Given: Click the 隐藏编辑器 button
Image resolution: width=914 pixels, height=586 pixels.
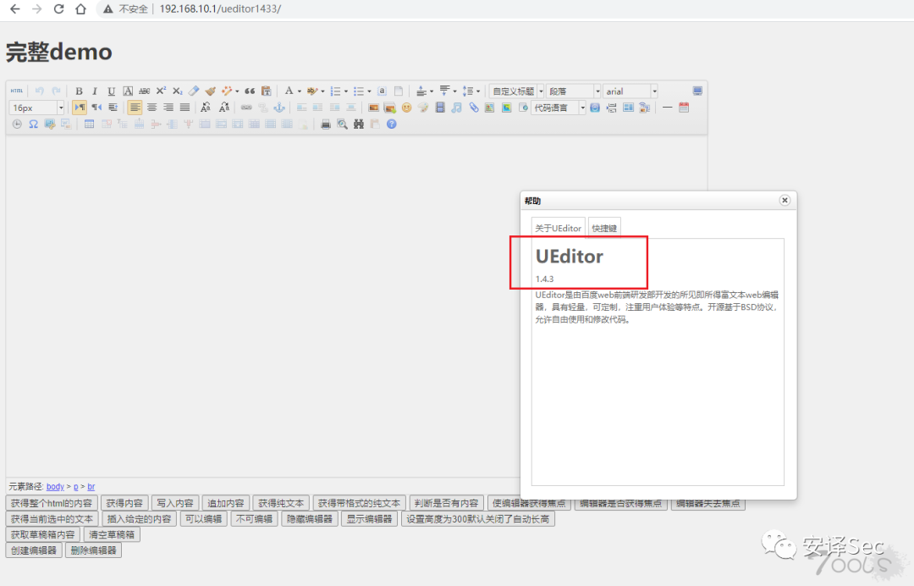Looking at the screenshot, I should (310, 518).
